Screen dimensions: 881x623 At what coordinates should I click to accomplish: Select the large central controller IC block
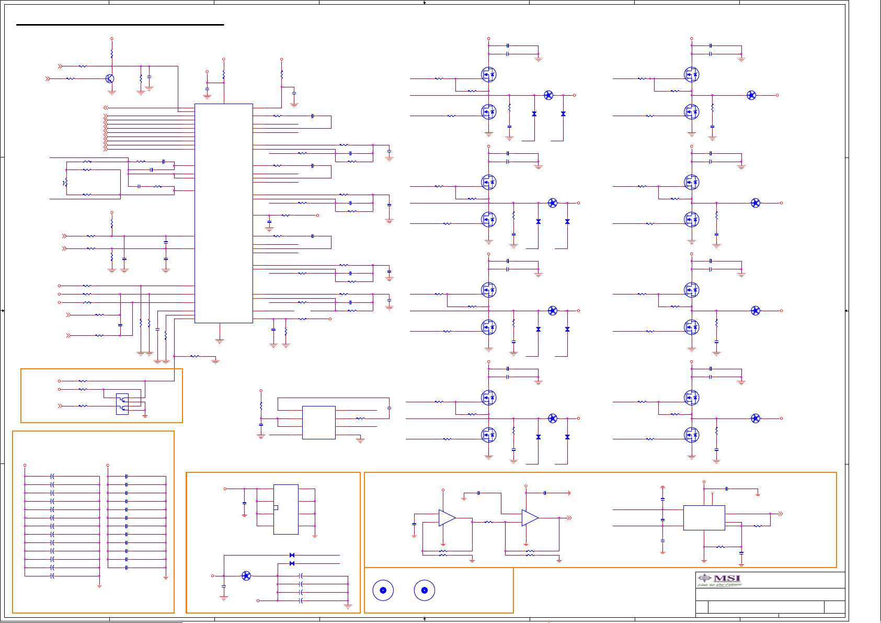(224, 213)
